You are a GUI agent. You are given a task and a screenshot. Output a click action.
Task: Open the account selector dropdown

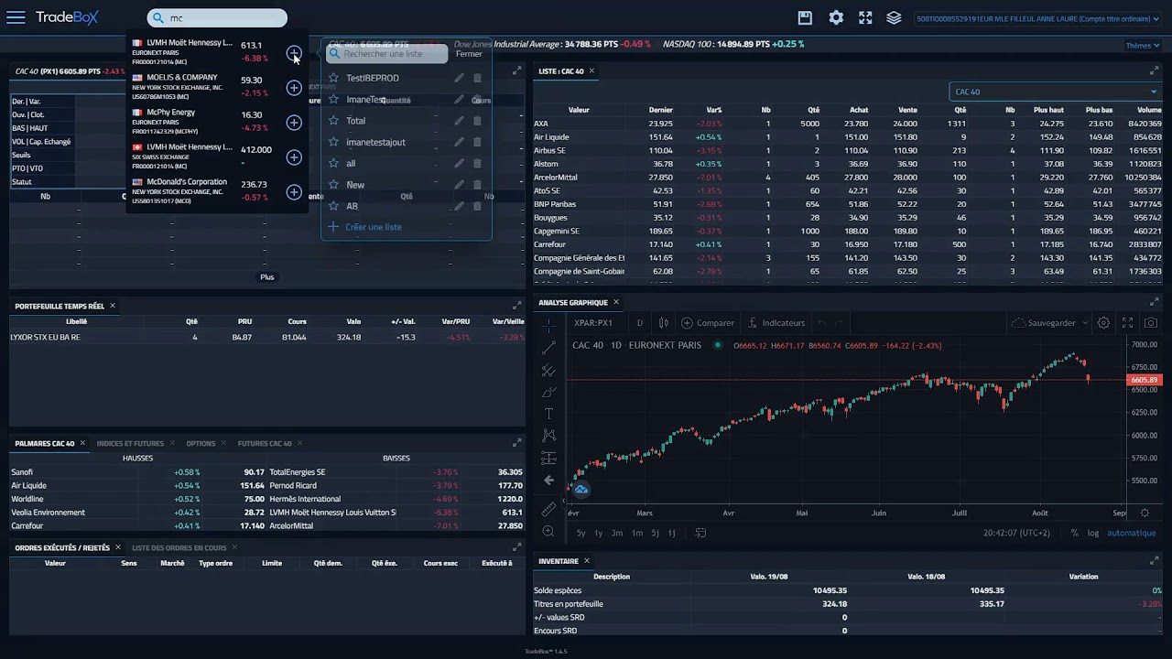coord(1038,18)
